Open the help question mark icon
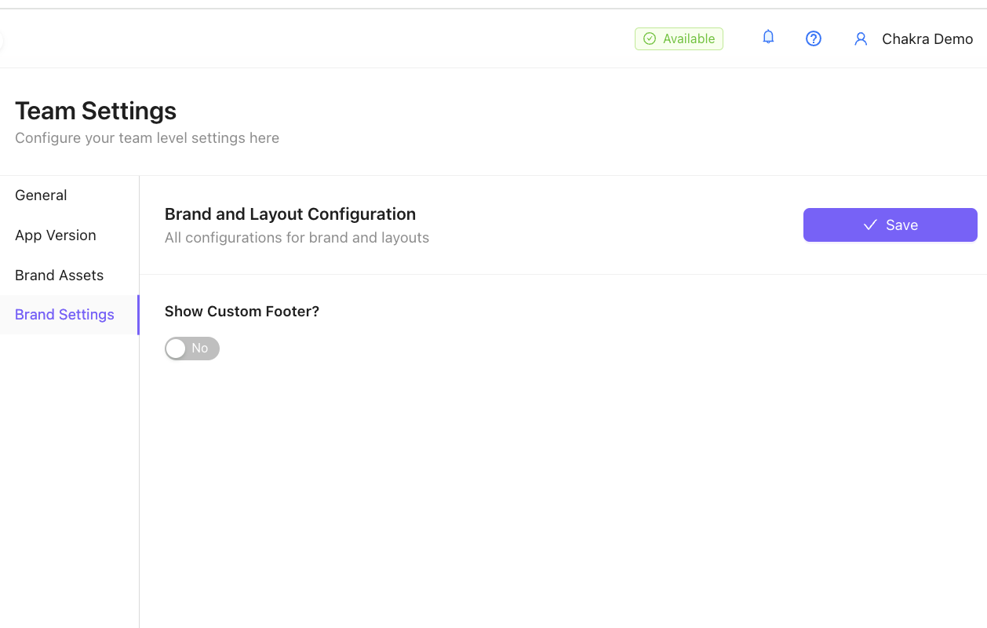Screen dimensions: 987x628 coord(814,38)
